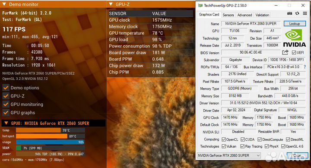Click the orange temp bar at 78°C

tap(38, 130)
